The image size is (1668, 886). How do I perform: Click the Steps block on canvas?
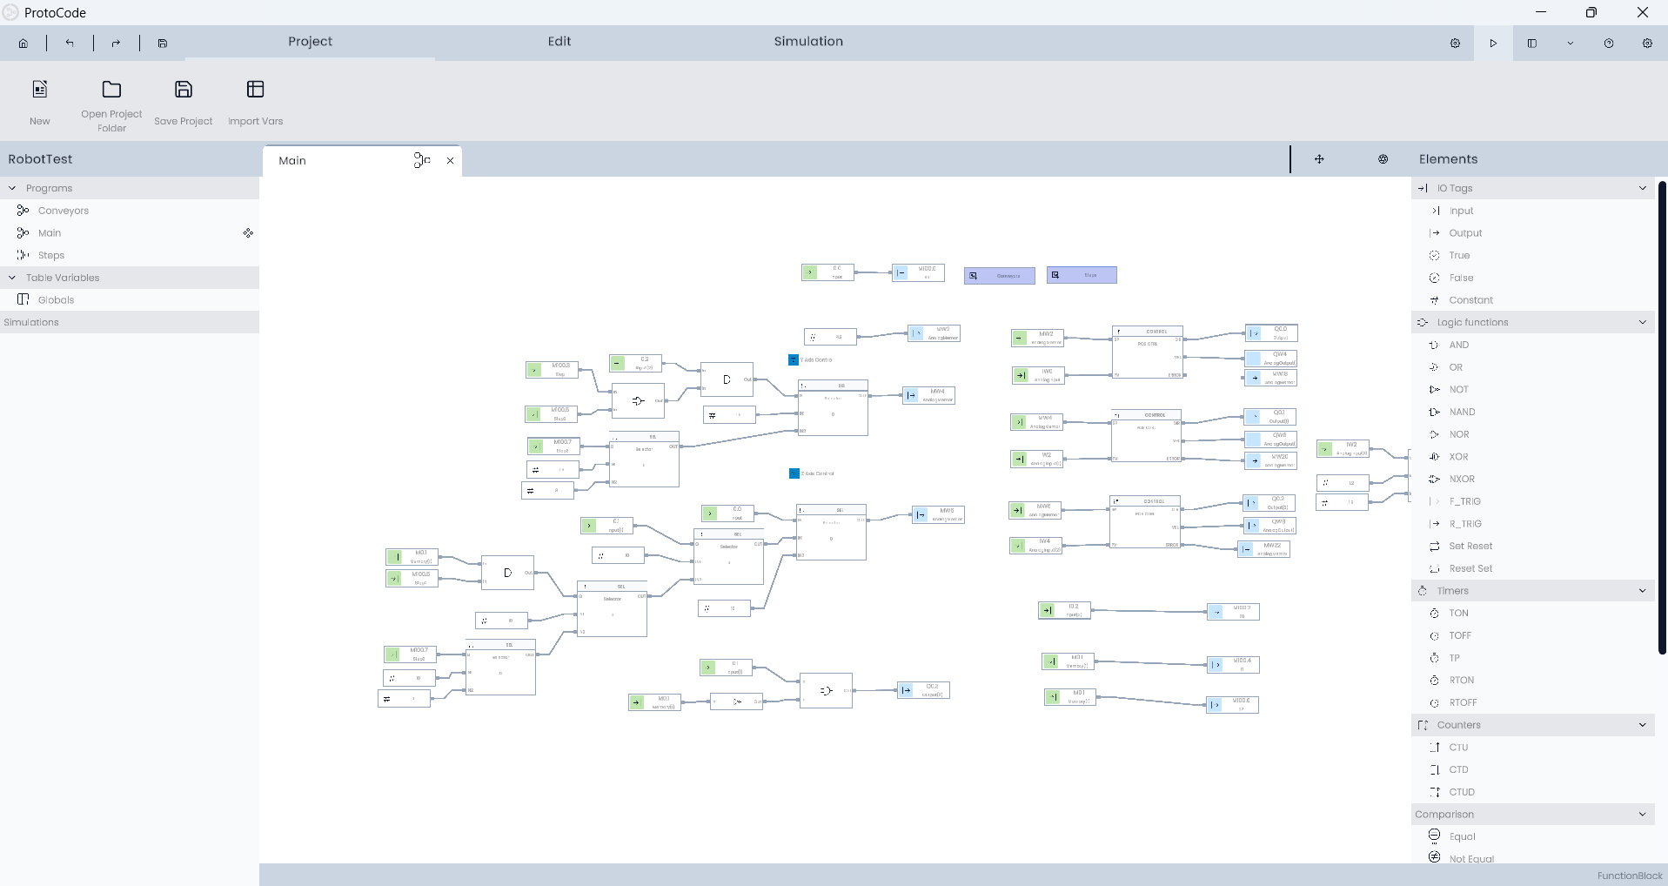tap(1082, 275)
